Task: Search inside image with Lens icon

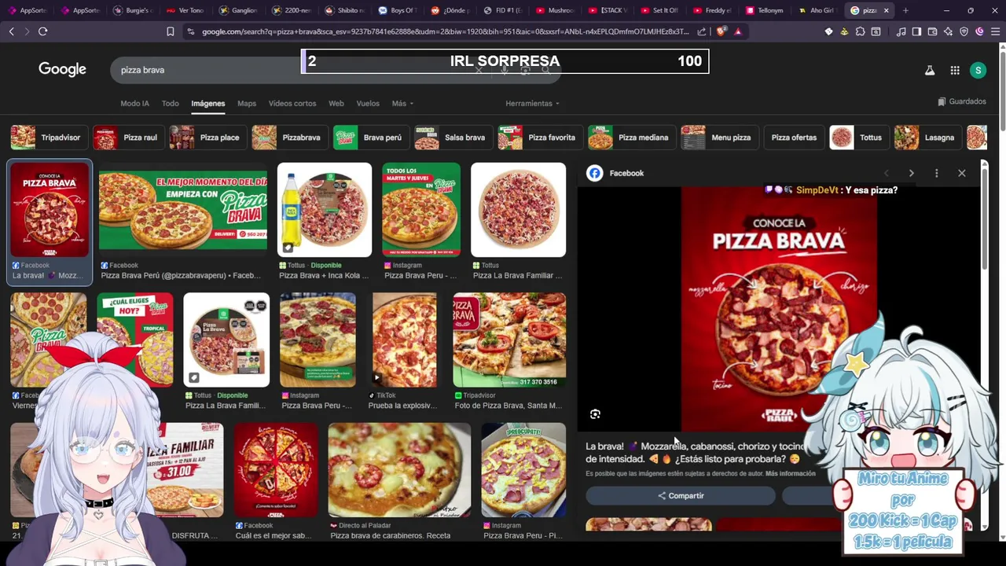Action: pyautogui.click(x=595, y=414)
